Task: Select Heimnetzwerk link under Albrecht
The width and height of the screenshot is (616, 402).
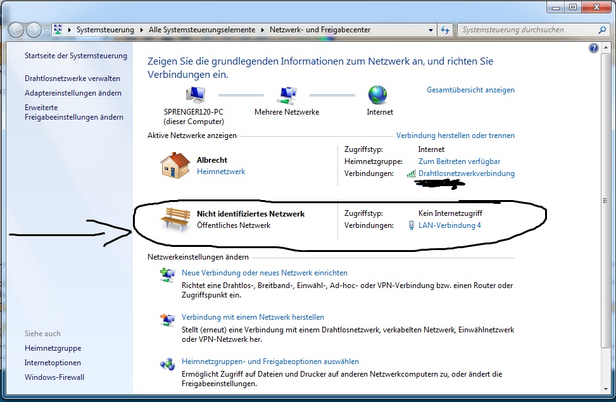Action: (x=221, y=172)
